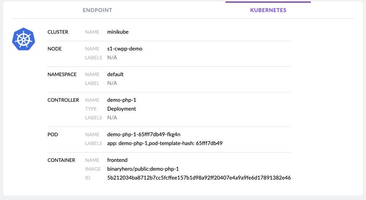Screen dimensions: 366x200
Task: Click the namespace name default
Action: tap(116, 74)
